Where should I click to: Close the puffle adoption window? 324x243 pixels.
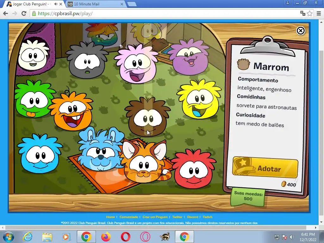pos(301,31)
